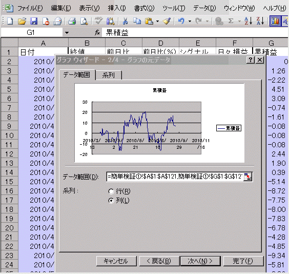289x274 pixels.
Task: Open the ツール(T) menu
Action: [174, 8]
